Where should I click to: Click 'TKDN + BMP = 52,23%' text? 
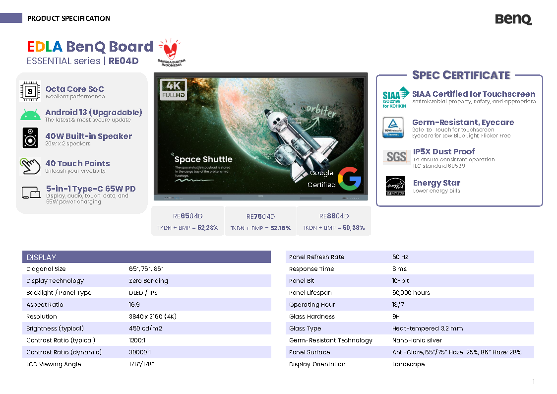(187, 228)
